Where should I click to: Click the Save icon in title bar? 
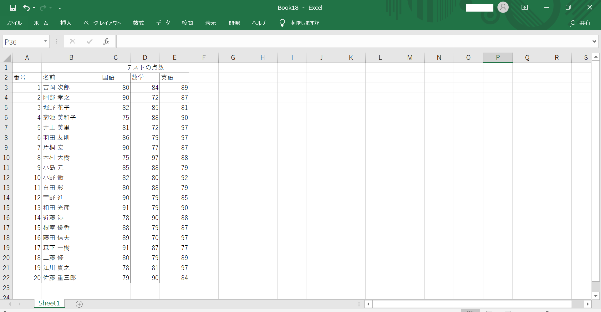[x=13, y=8]
